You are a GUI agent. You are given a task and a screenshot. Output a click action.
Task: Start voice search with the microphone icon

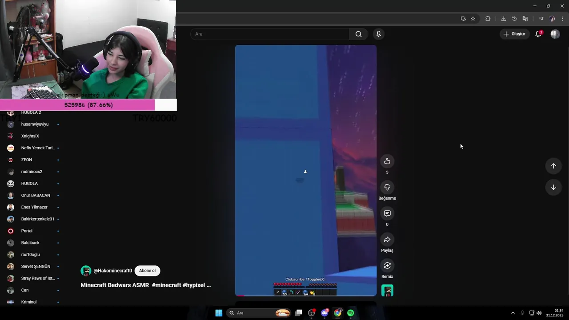pos(379,34)
